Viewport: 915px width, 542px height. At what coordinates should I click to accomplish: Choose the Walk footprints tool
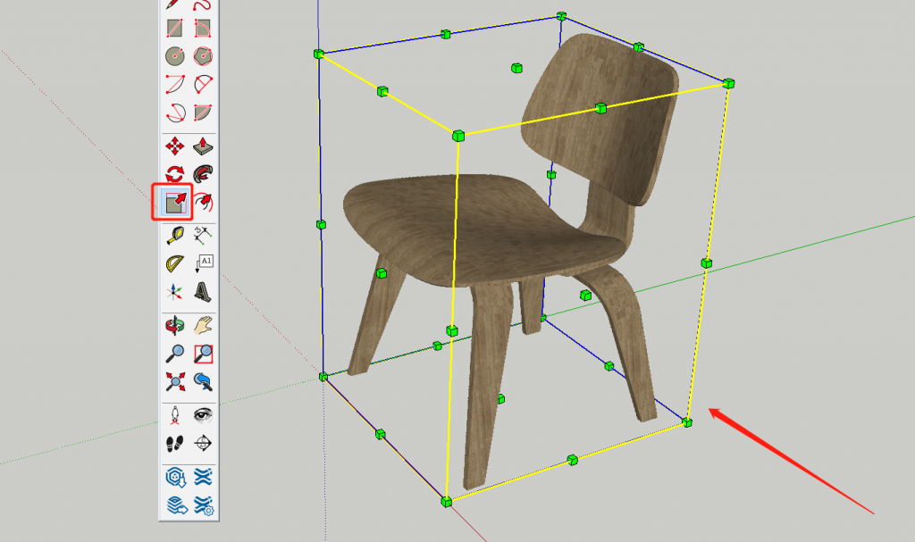click(x=174, y=444)
